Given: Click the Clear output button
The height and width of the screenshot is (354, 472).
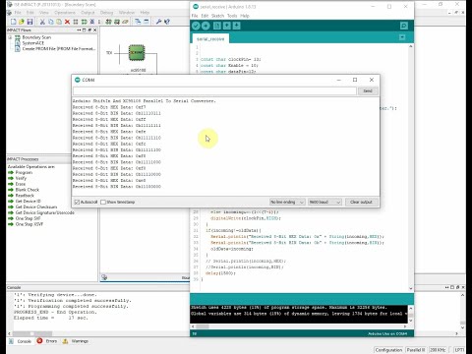Looking at the screenshot, I should coord(361,202).
